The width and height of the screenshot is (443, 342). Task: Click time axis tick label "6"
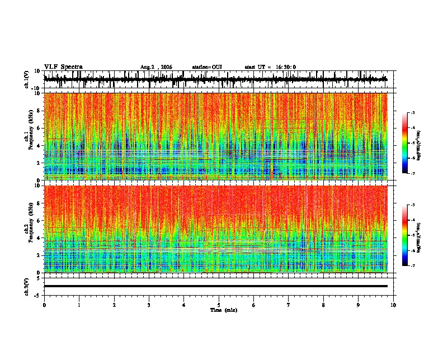pyautogui.click(x=254, y=305)
